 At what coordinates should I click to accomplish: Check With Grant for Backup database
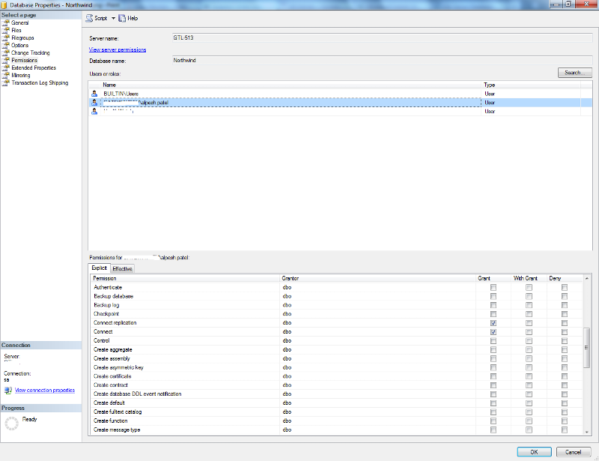[x=529, y=296]
